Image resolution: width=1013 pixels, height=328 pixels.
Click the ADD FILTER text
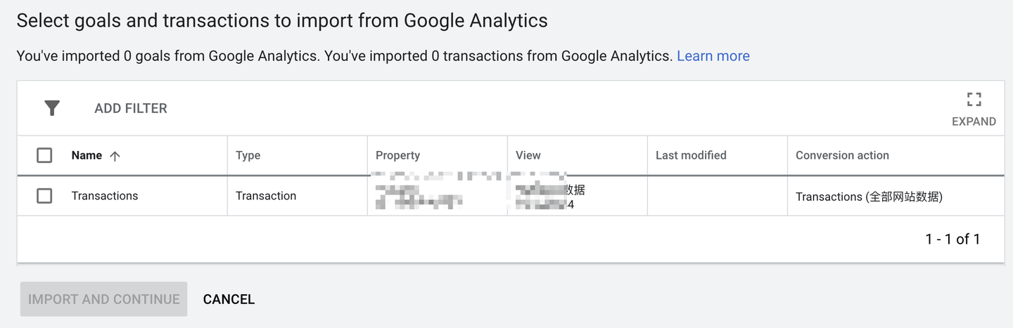point(131,108)
